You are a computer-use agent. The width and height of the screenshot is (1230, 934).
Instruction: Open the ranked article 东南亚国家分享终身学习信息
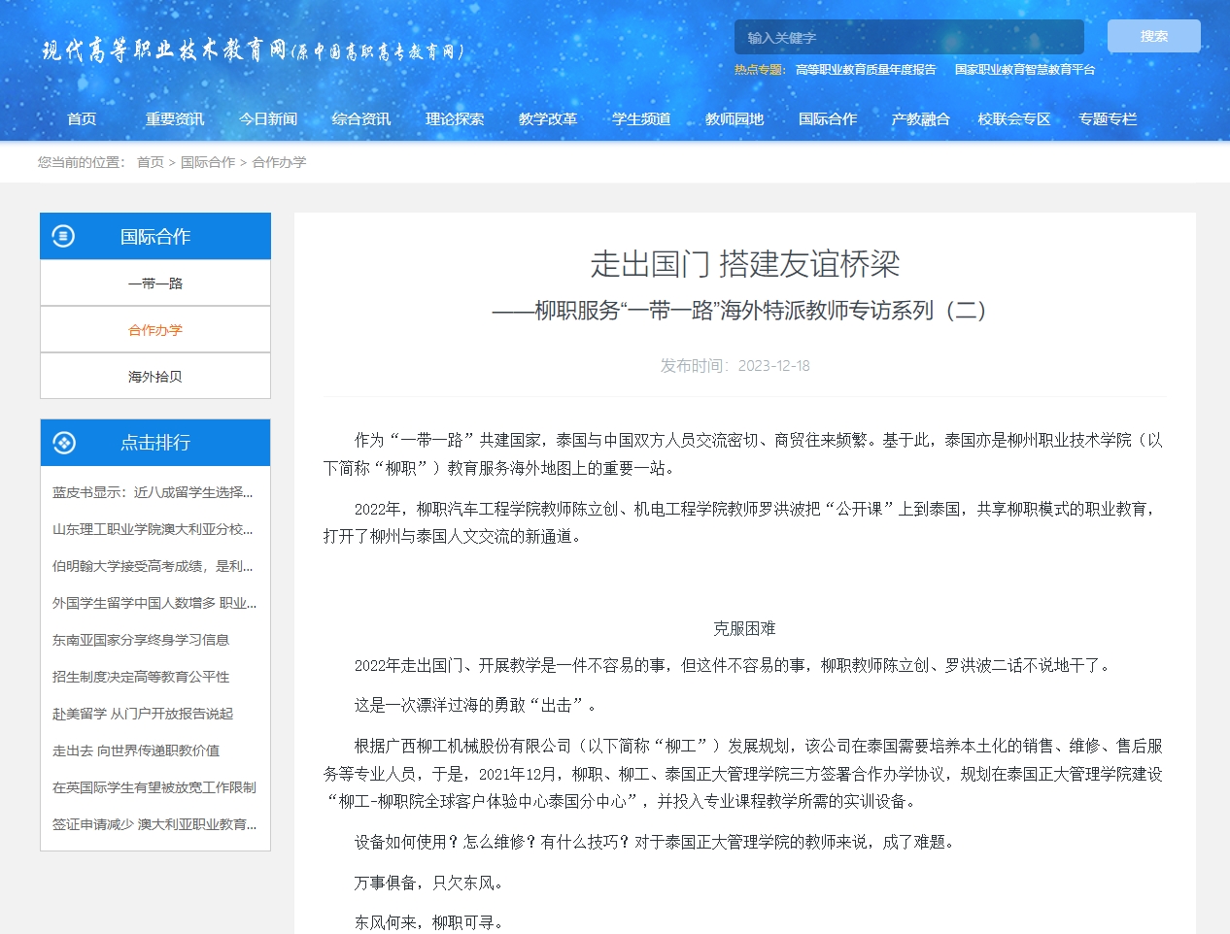[141, 640]
